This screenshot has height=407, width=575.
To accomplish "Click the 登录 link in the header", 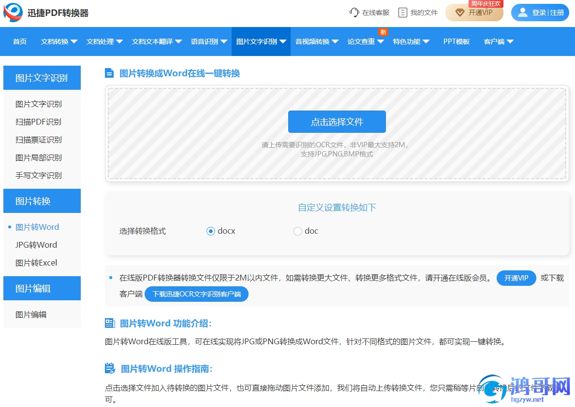I will pos(539,13).
